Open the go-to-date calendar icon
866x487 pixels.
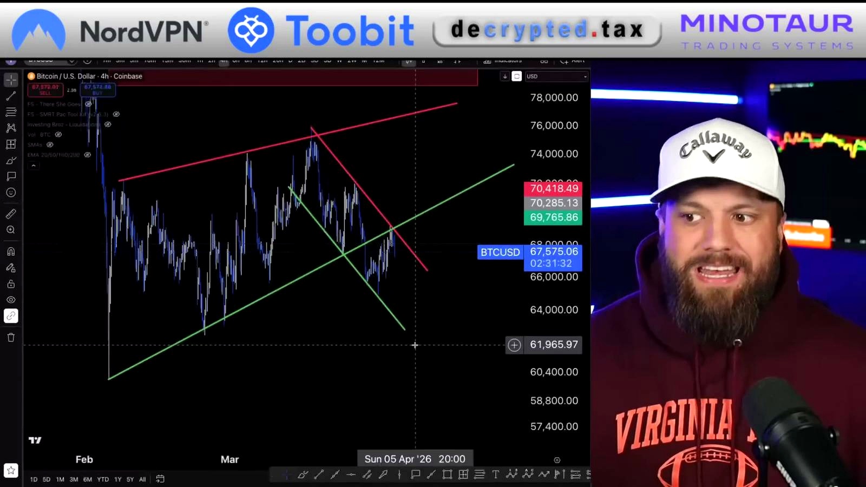[x=160, y=479]
